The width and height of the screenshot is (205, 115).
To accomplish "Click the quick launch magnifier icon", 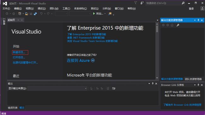I will click(183, 3).
